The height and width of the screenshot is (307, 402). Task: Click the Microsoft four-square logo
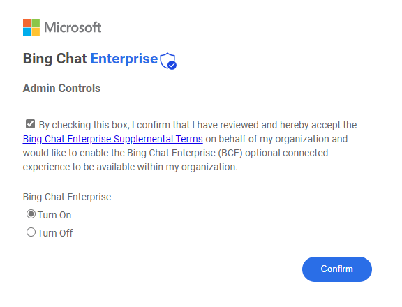click(31, 27)
